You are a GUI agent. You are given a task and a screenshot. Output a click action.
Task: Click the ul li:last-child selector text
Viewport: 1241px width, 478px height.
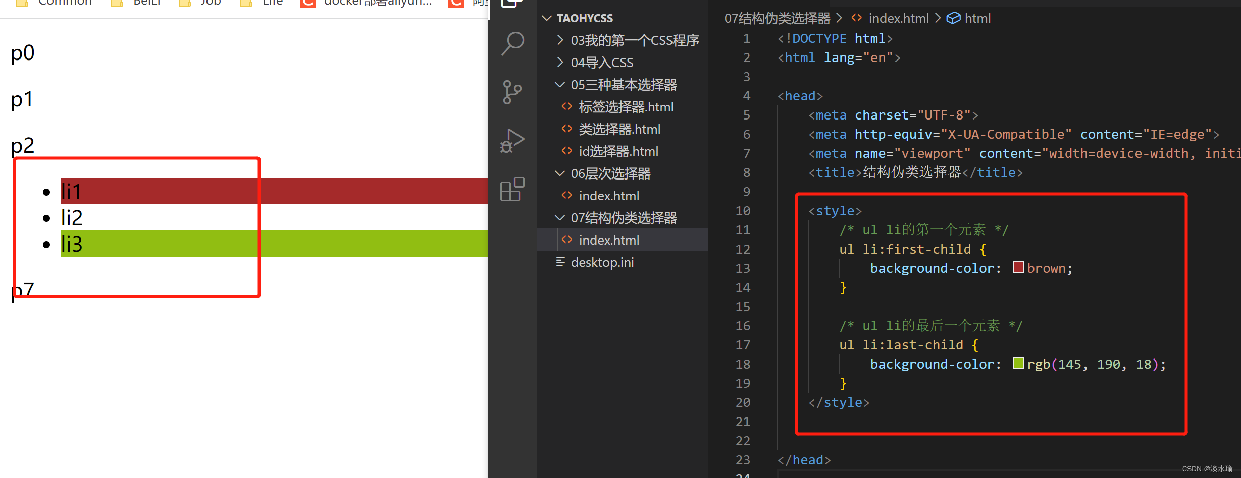(901, 345)
